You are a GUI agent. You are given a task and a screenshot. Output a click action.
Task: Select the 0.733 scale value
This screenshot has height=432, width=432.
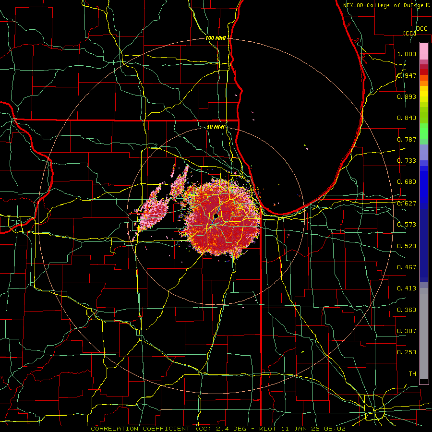click(x=407, y=161)
